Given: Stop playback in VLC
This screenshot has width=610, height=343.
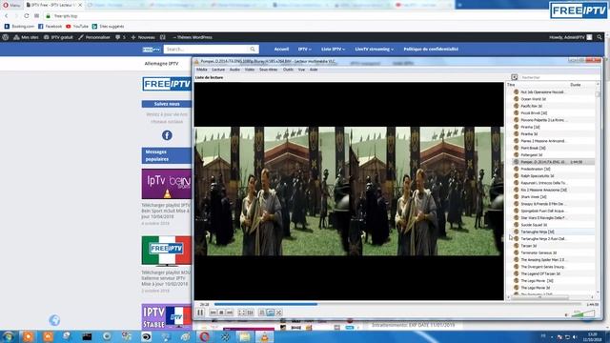Looking at the screenshot, I should point(221,313).
